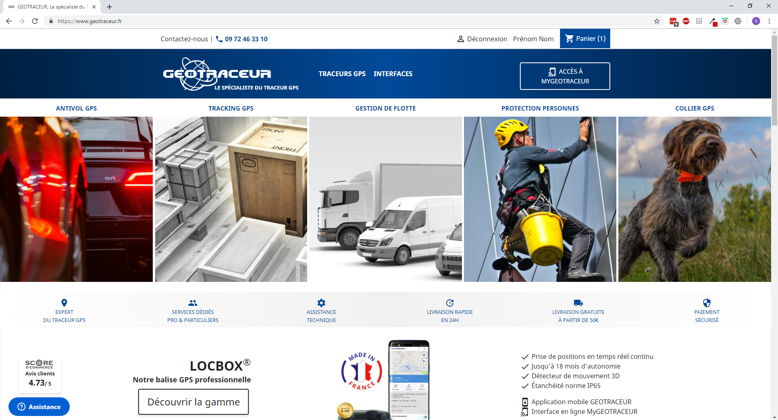Click the ColorZilla eyedropper extension icon
Viewport: 778px width, 420px height.
tap(713, 21)
